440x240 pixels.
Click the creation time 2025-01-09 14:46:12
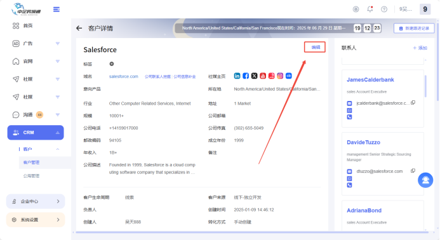coord(254,210)
